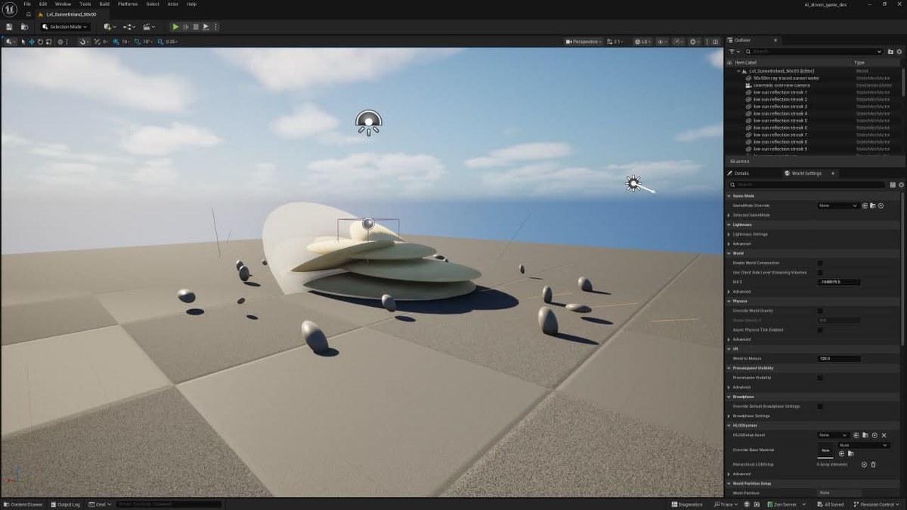Open the Blueprints toolbar menu
Viewport: 907px width, 510px height.
tap(128, 26)
